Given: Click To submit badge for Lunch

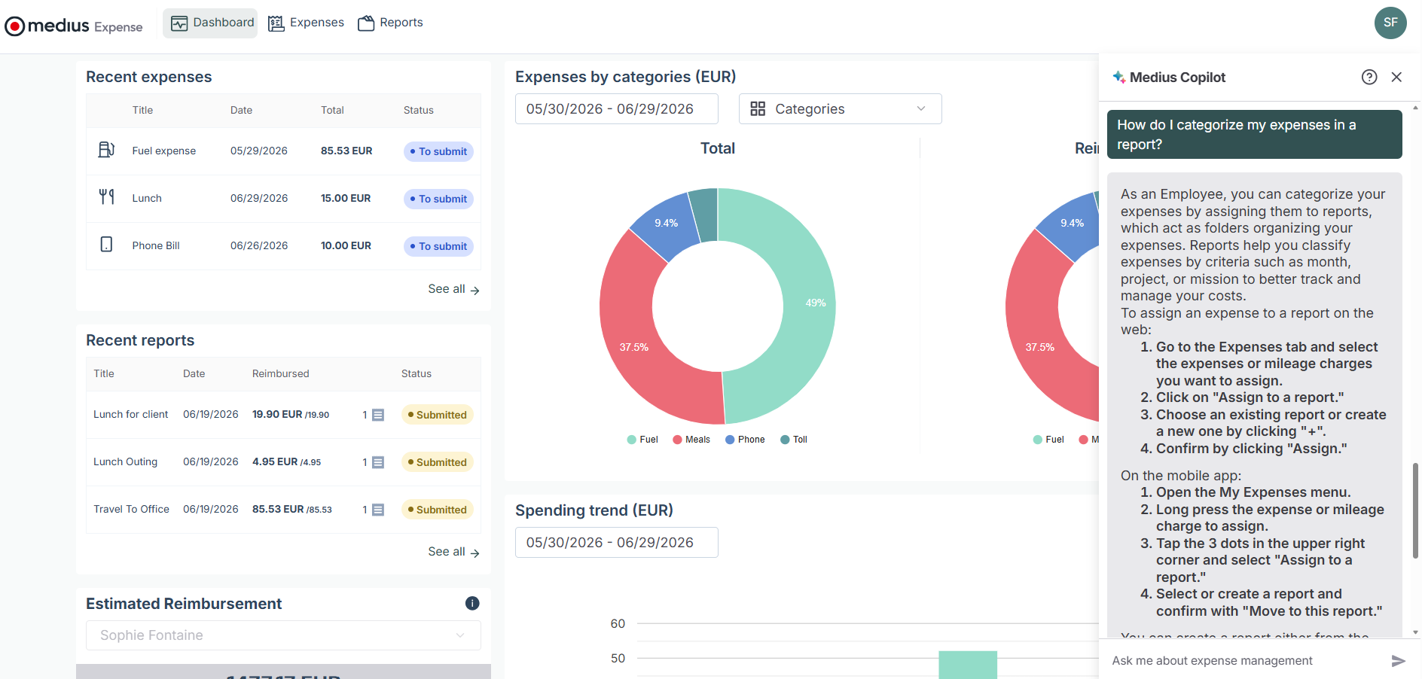Looking at the screenshot, I should point(438,199).
